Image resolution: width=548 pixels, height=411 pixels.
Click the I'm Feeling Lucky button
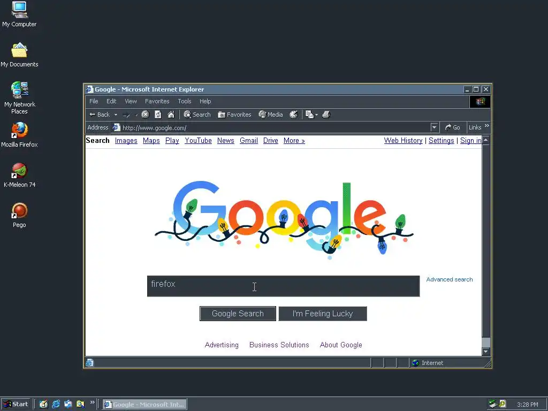click(323, 314)
